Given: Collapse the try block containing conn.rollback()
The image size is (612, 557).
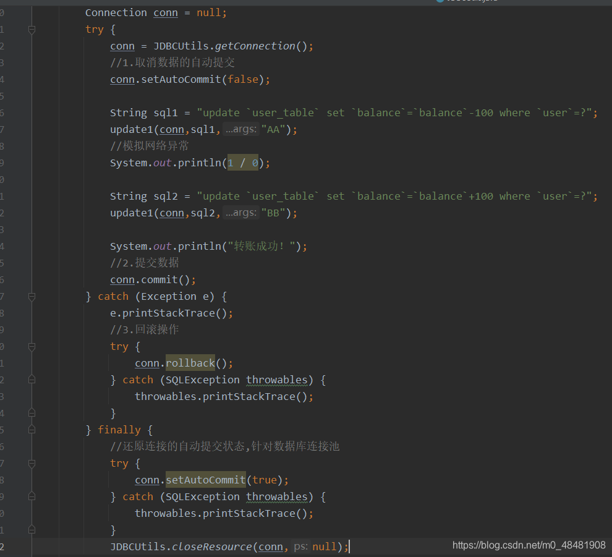Looking at the screenshot, I should 32,347.
